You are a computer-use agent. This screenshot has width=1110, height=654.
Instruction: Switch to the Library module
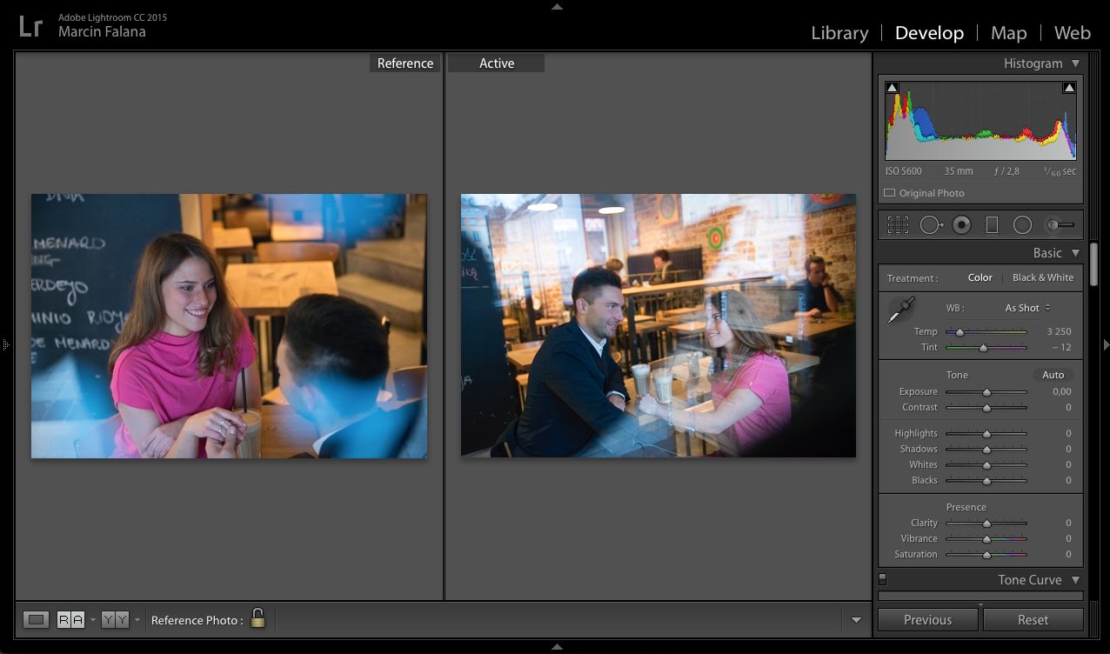(839, 33)
